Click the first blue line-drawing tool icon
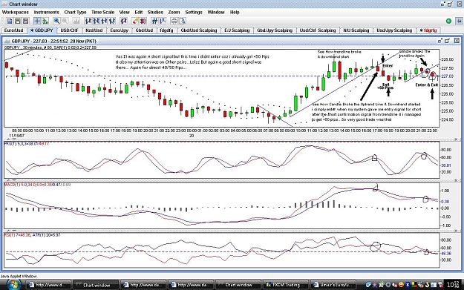Screen dimensions: 464x290 coord(88,21)
